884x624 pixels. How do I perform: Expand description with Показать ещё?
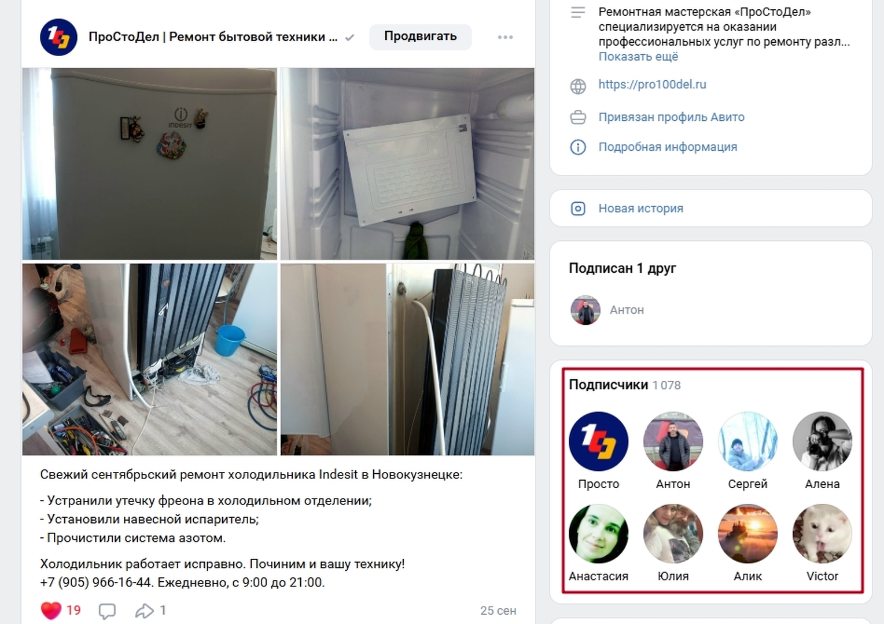point(638,57)
